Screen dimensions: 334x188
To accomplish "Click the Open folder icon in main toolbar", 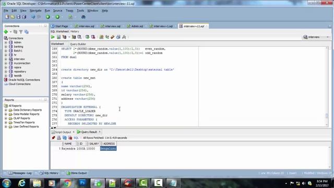I will pos(13,17).
